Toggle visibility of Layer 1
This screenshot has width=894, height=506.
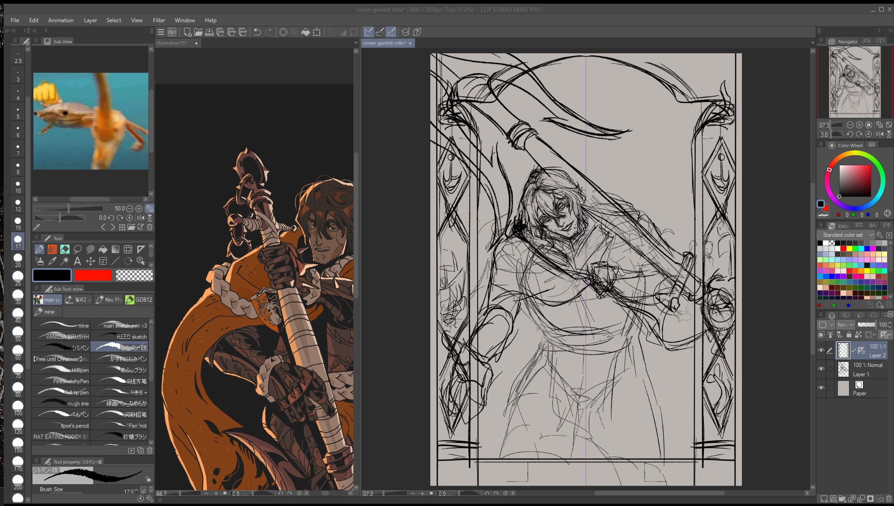coord(821,369)
